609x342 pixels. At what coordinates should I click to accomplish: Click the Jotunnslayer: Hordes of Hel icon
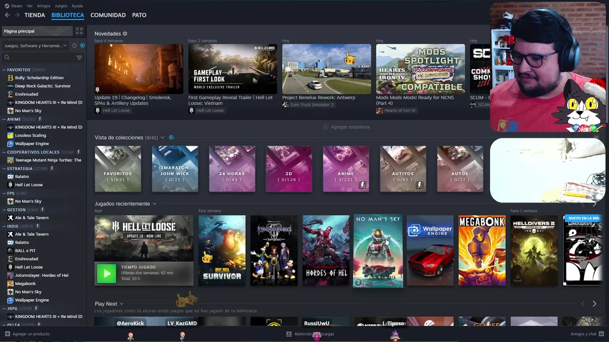(x=10, y=275)
